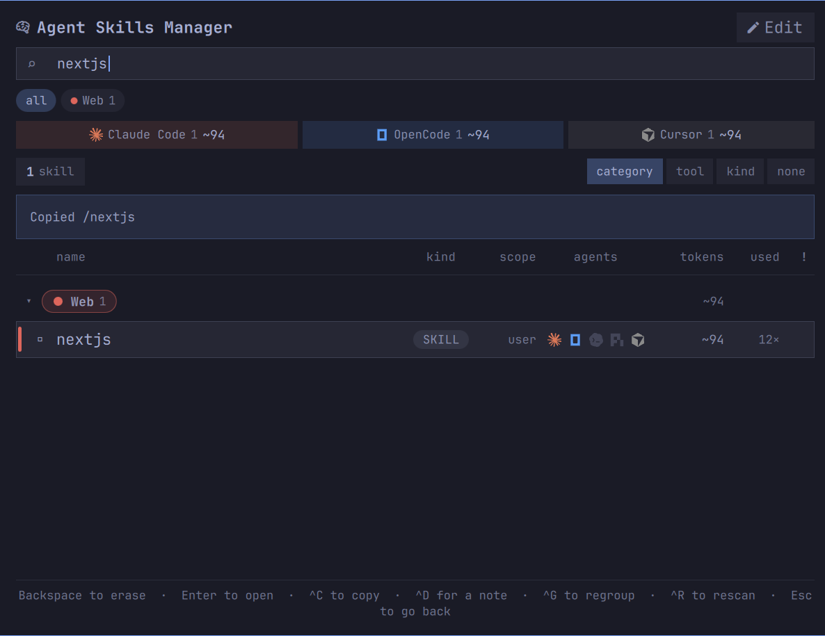This screenshot has width=825, height=636.
Task: Click nextjs row ~94 tokens value
Action: (x=712, y=340)
